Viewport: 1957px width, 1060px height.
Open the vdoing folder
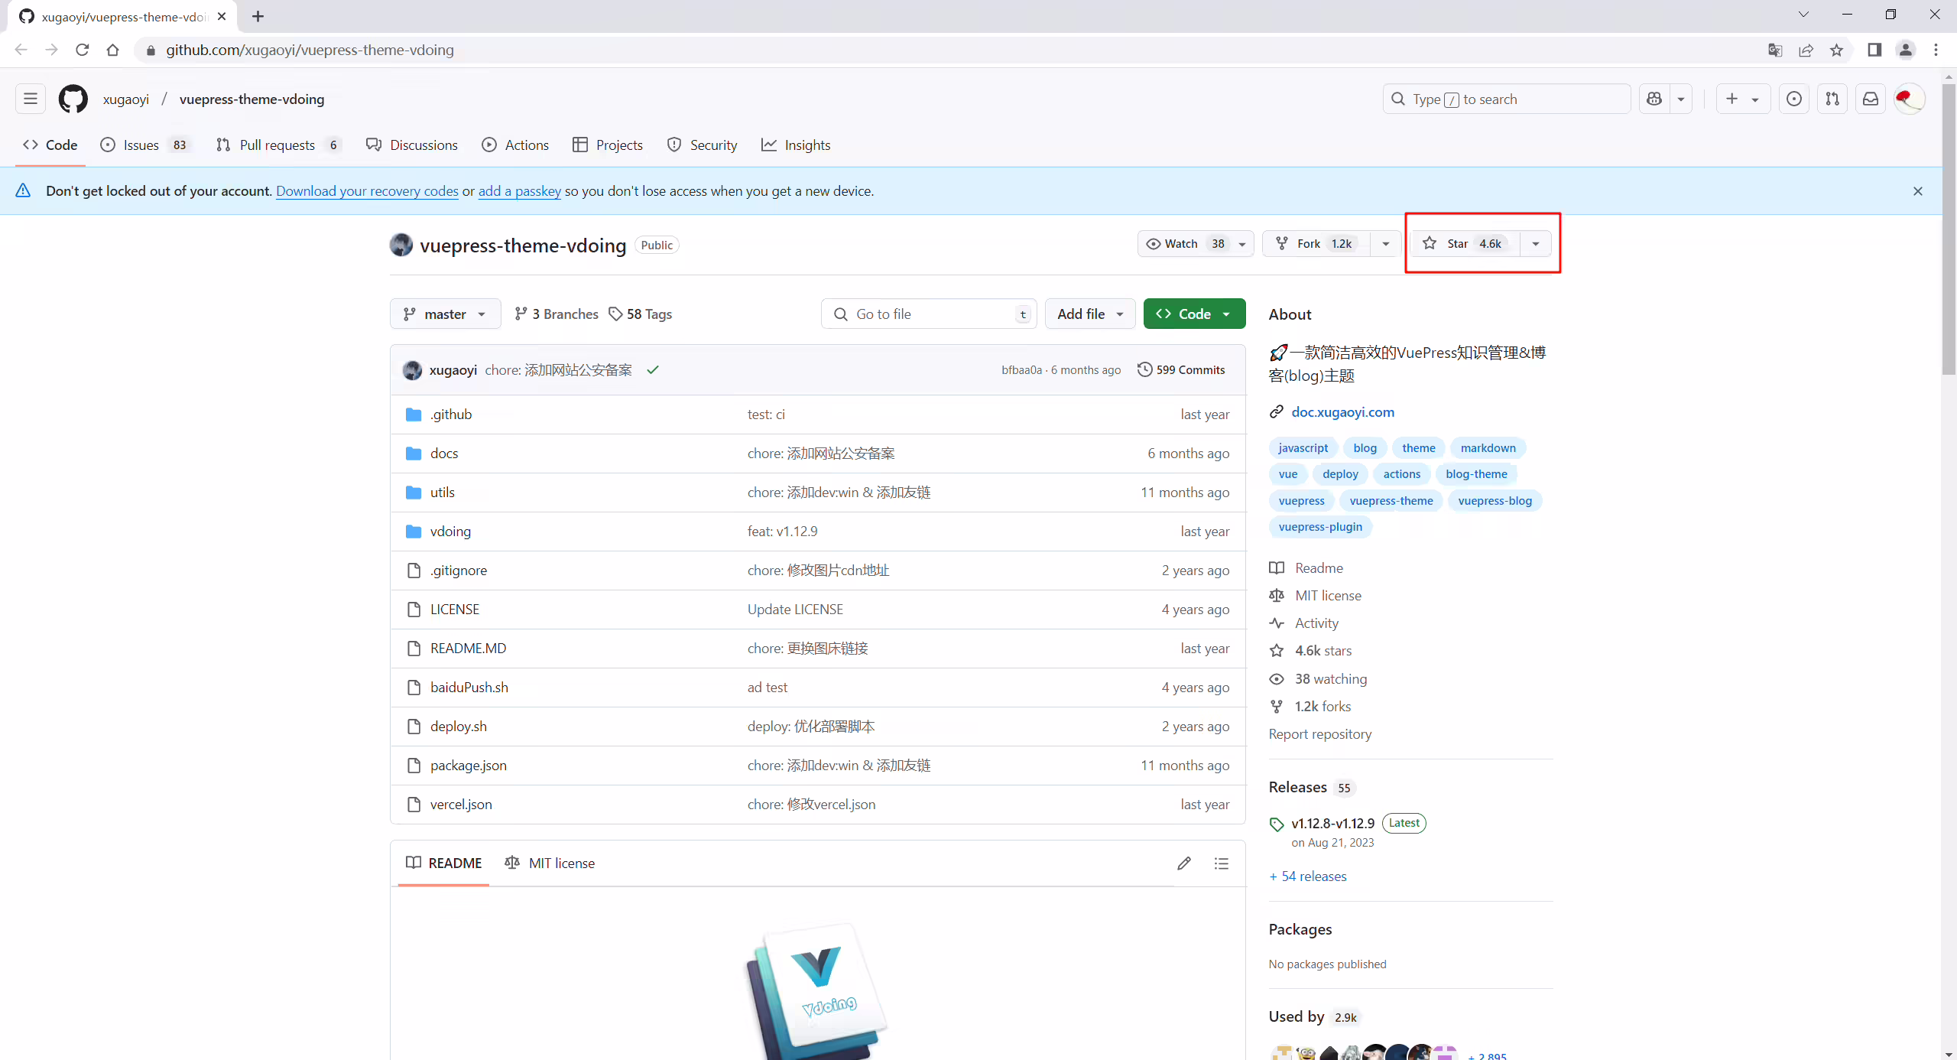click(x=450, y=531)
